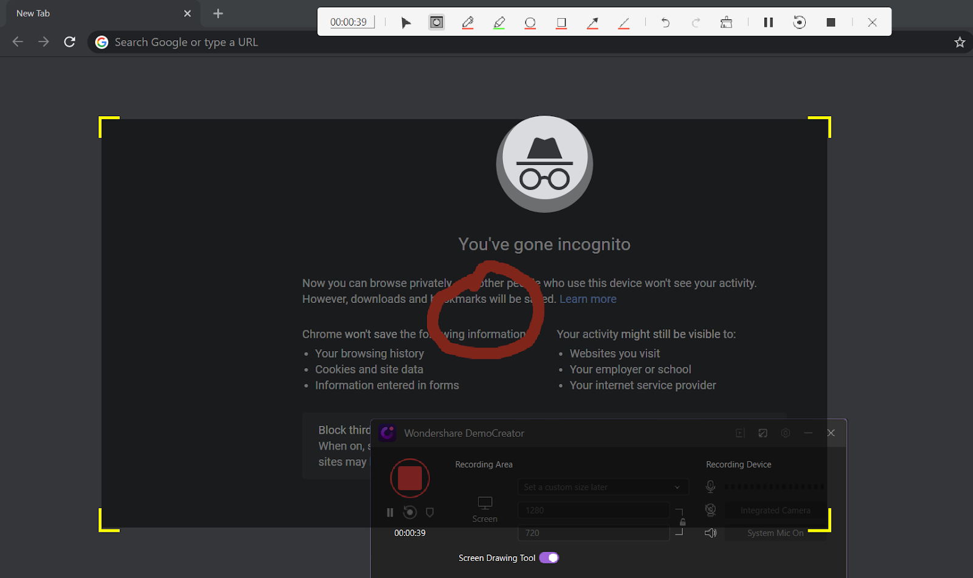Restart recording from the drawing toolbar
This screenshot has height=578, width=973.
tap(800, 23)
